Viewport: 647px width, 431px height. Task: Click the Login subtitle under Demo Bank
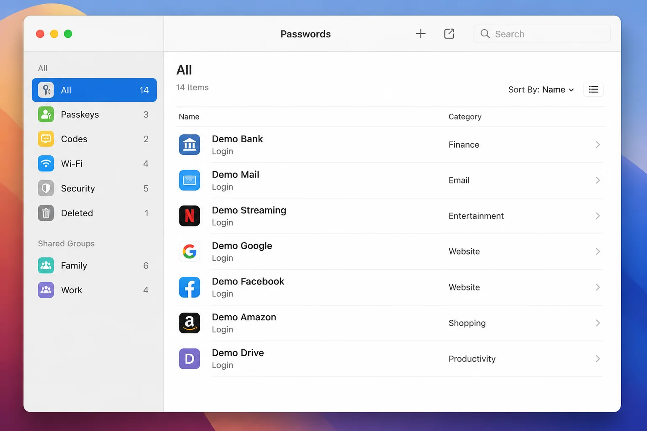pyautogui.click(x=222, y=152)
